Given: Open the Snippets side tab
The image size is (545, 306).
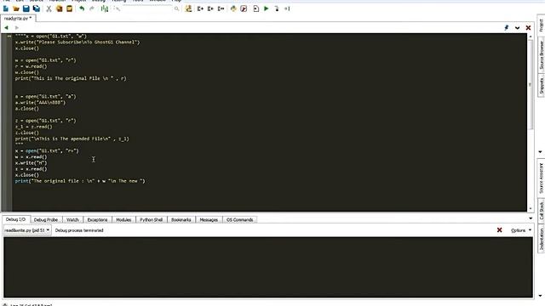Looking at the screenshot, I should coord(542,85).
